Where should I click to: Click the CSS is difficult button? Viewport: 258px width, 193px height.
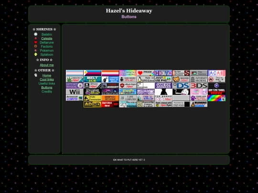click(146, 98)
